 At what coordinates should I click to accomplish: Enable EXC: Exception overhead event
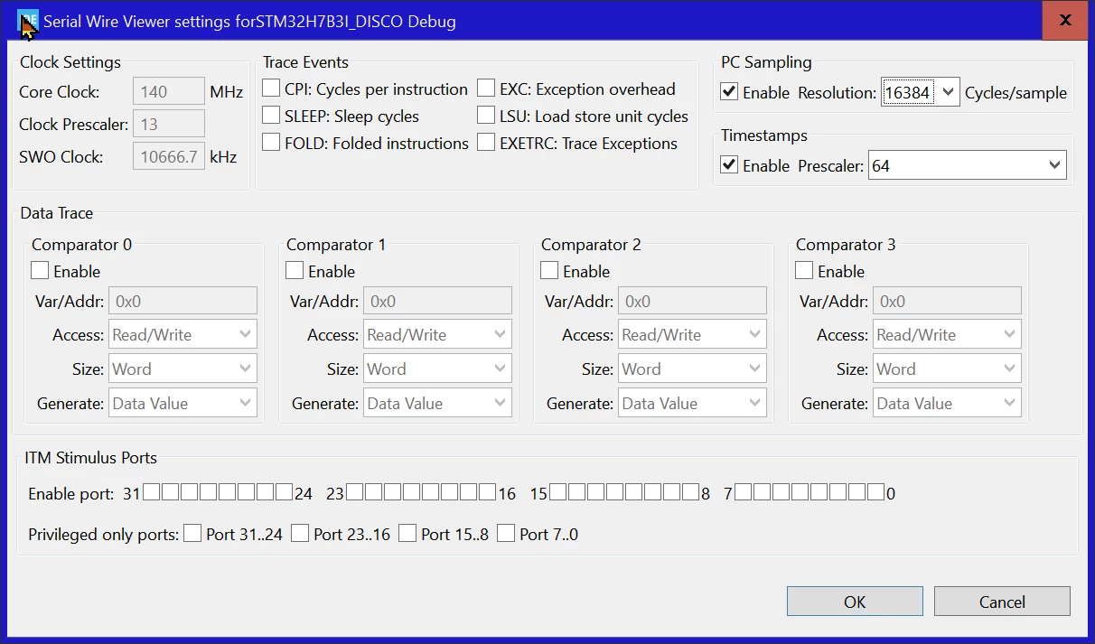pos(486,89)
